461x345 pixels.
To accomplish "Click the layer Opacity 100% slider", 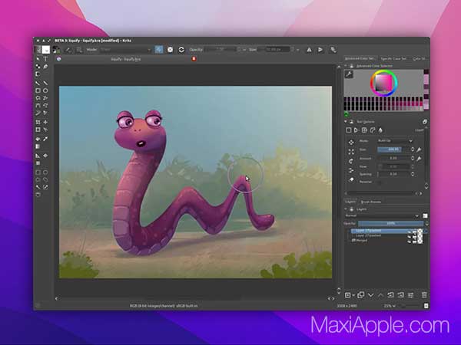I will coord(391,224).
